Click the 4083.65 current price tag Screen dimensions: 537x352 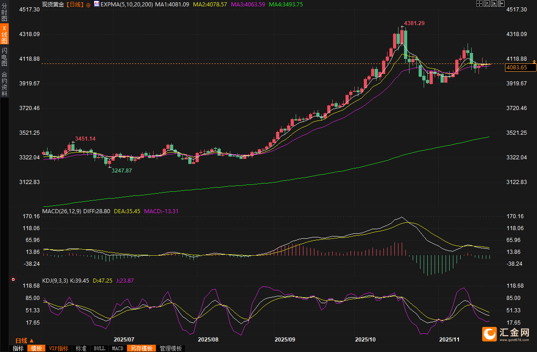tap(516, 68)
